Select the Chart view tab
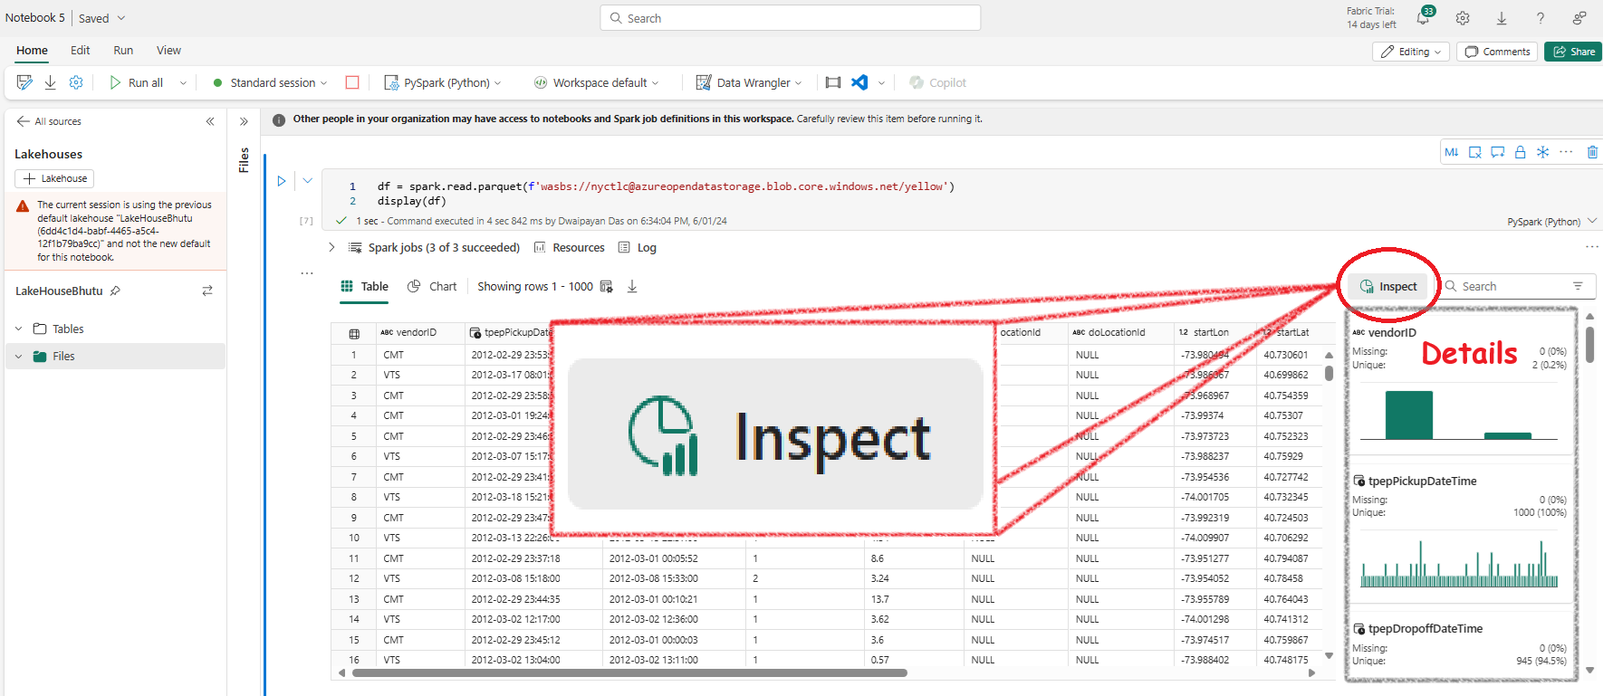Screen dimensions: 1603x696 pos(432,286)
